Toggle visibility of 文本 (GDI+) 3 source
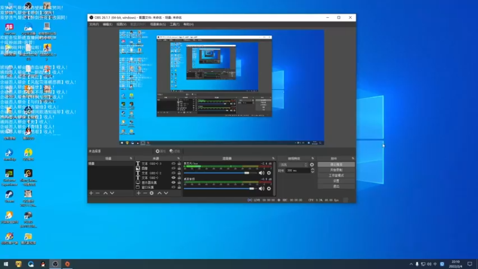Image resolution: width=478 pixels, height=269 pixels. [x=173, y=164]
